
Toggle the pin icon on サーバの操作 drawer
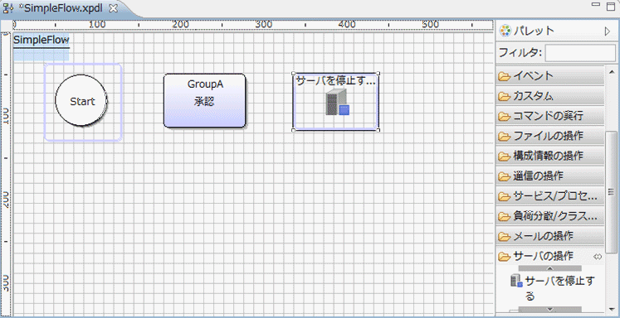598,257
